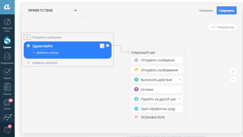Zoom out with the minus button
The width and height of the screenshot is (243, 137).
(233, 80)
